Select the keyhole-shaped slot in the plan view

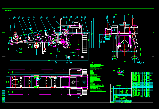(76, 82)
